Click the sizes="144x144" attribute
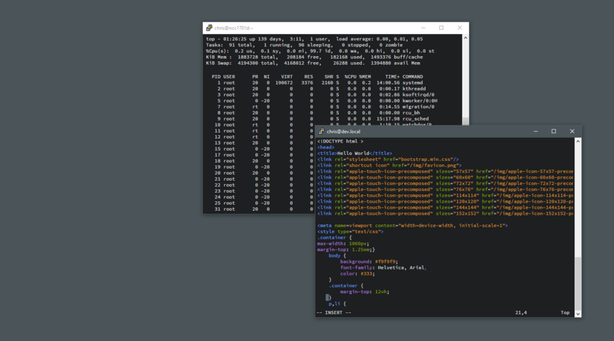Image resolution: width=614 pixels, height=341 pixels. pyautogui.click(x=458, y=207)
